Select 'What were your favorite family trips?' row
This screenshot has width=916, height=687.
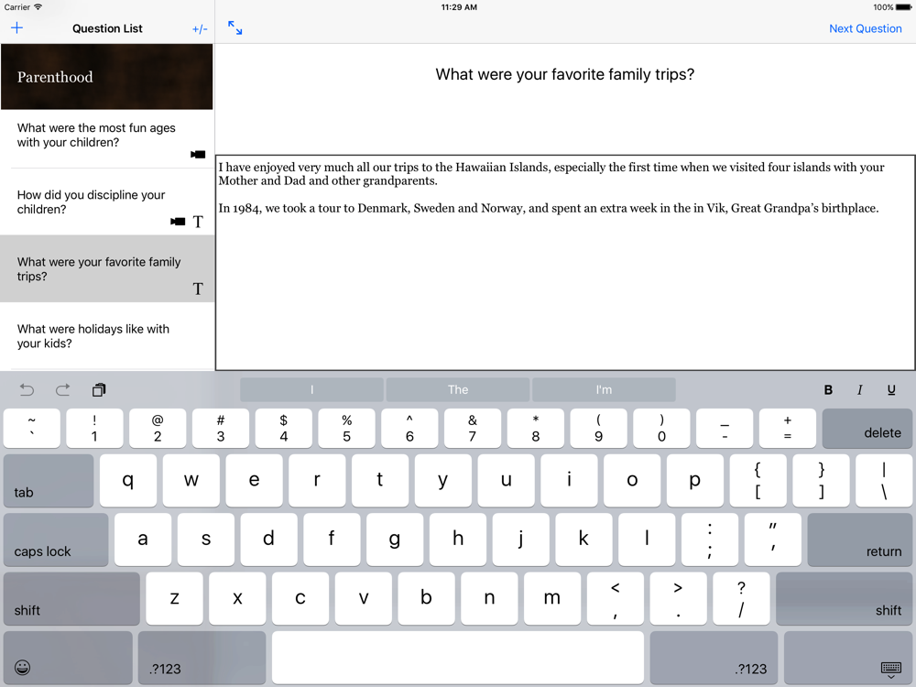pos(107,268)
